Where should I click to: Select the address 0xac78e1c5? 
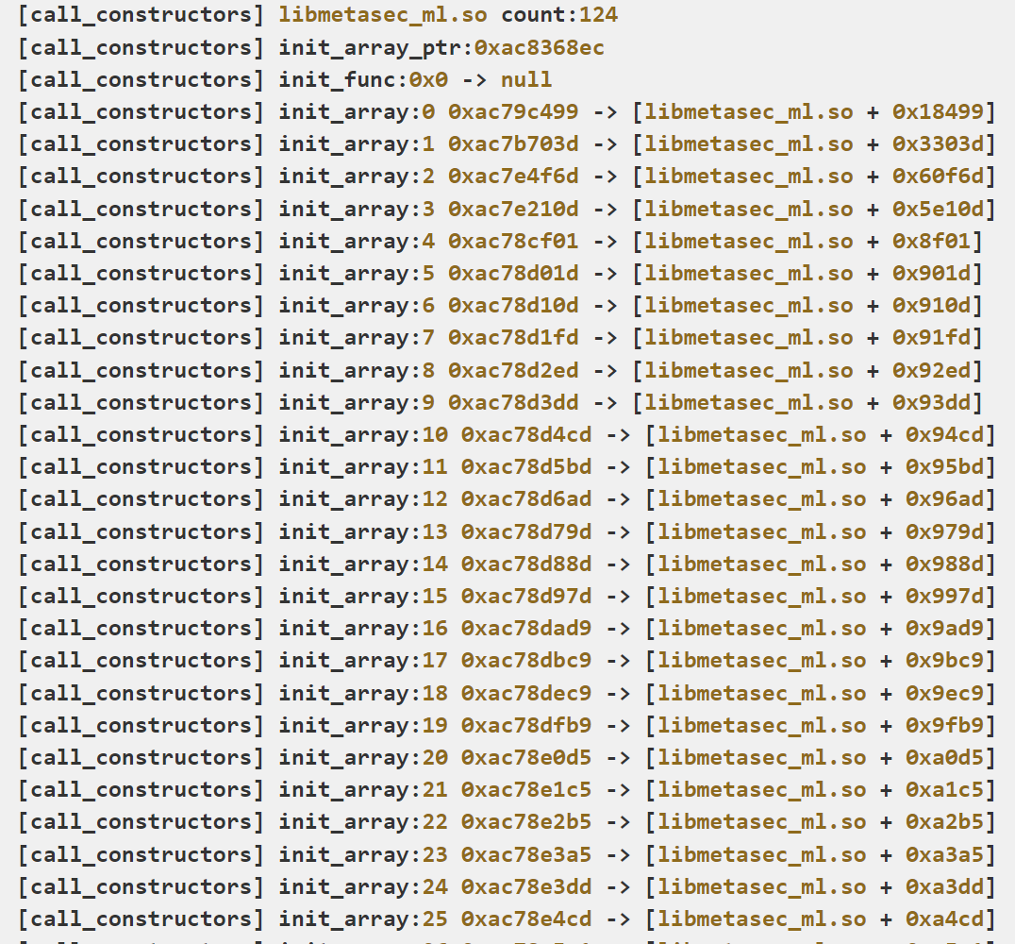pos(526,790)
